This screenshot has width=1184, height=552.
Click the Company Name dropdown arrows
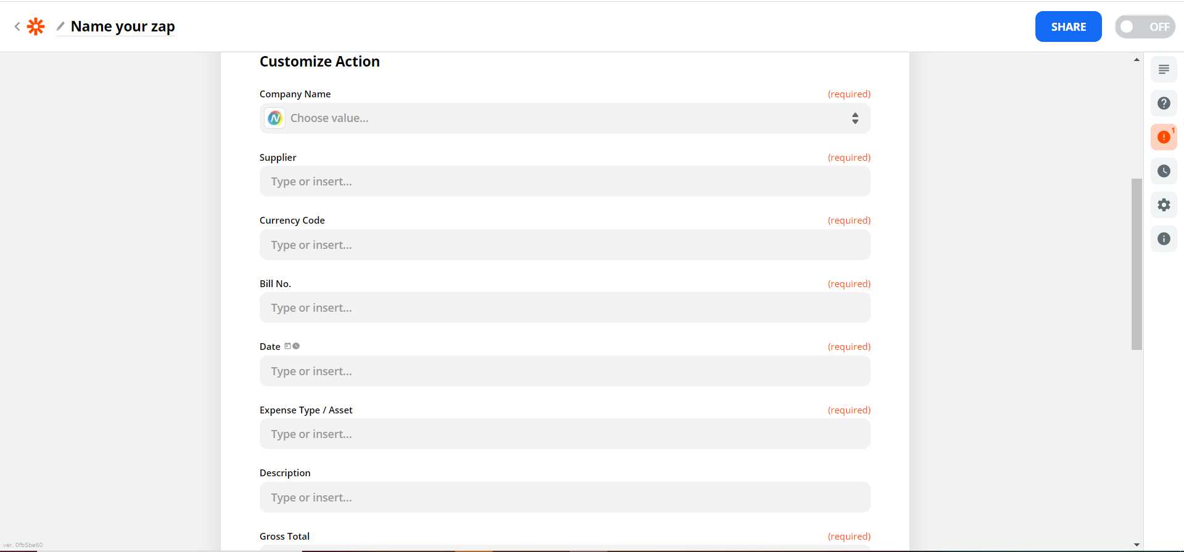[x=855, y=118]
